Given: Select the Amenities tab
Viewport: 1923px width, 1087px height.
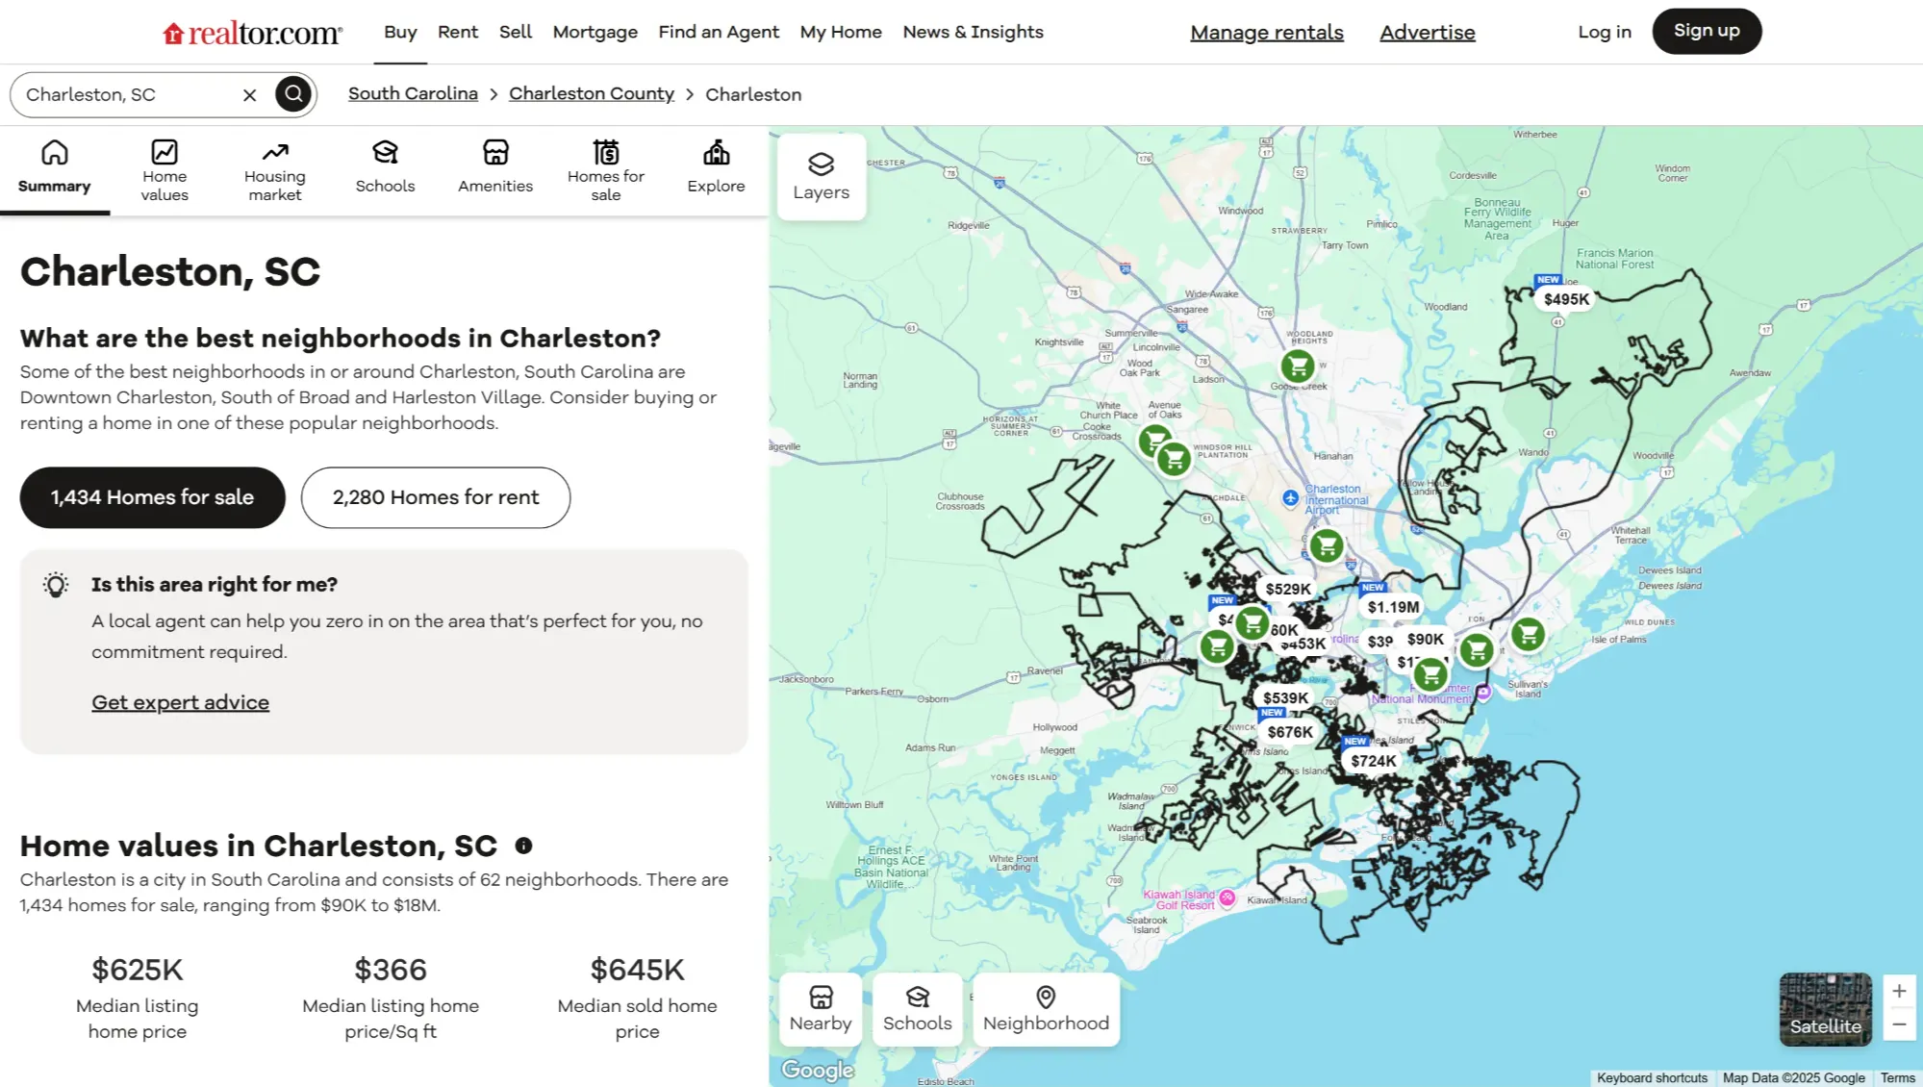Looking at the screenshot, I should click(x=495, y=170).
